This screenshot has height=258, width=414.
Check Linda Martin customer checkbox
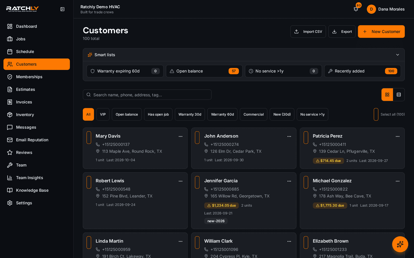[x=89, y=243]
